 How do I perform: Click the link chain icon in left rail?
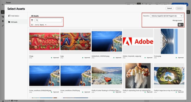pyautogui.click(x=3, y=26)
